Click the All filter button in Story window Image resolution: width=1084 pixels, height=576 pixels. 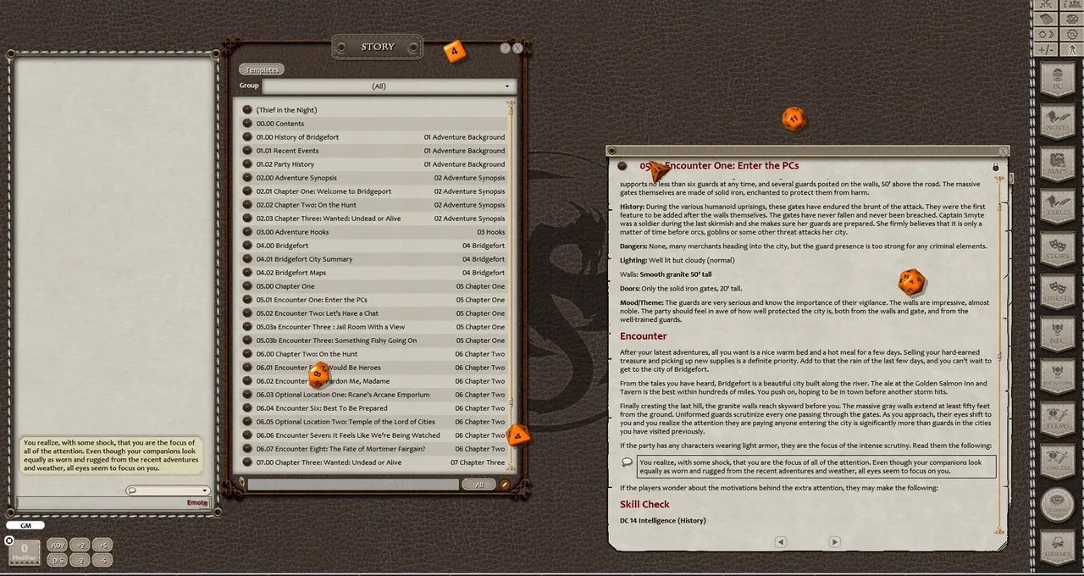(479, 485)
